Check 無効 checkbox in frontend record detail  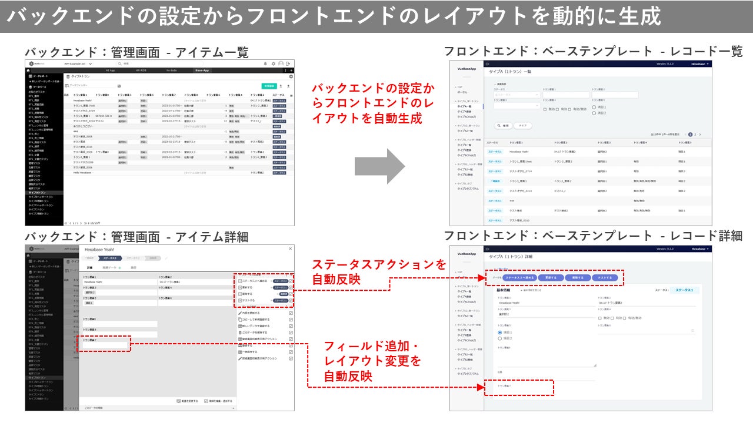[600, 318]
